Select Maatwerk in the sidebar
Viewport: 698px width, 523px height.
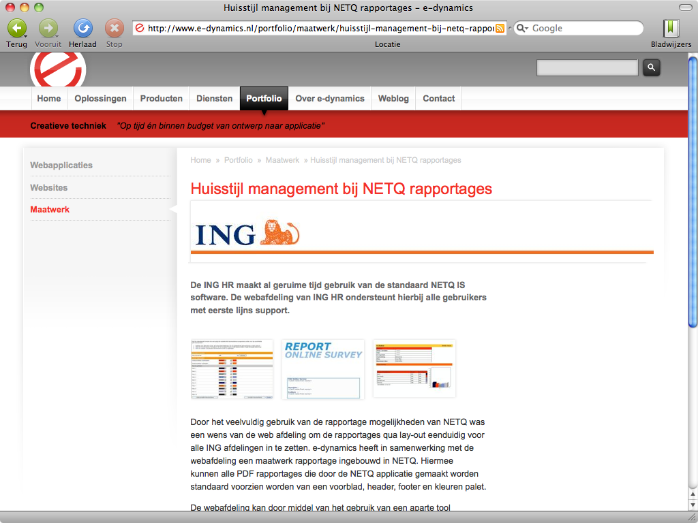coord(50,210)
